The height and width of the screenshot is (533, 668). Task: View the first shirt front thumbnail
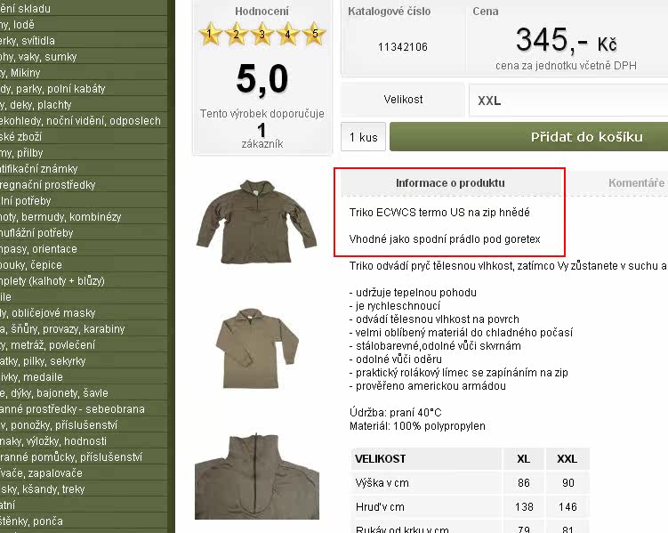(256, 222)
